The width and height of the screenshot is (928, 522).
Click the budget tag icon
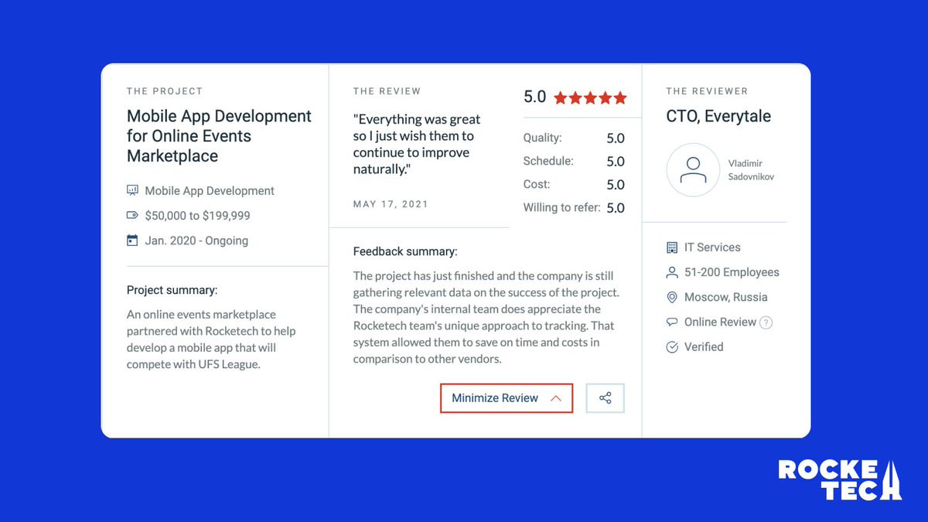(132, 216)
